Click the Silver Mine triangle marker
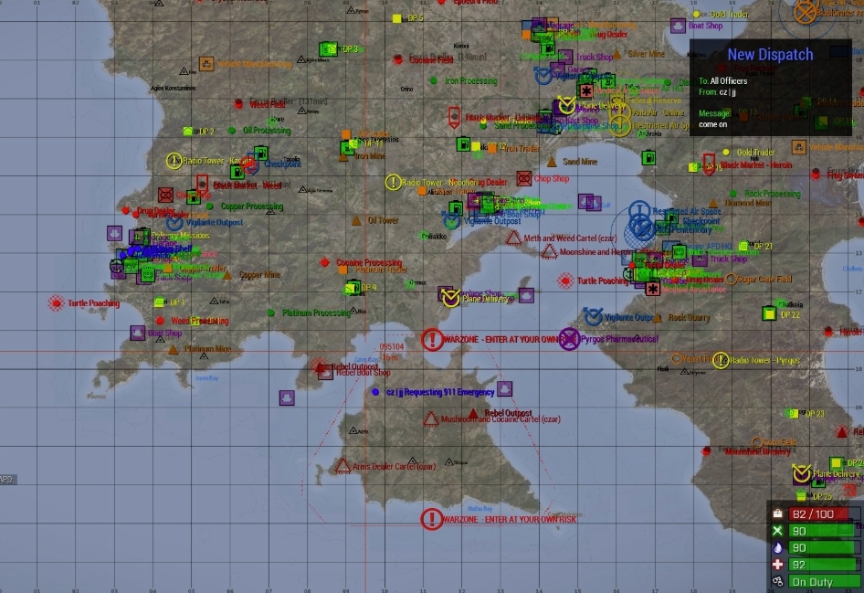 [617, 54]
